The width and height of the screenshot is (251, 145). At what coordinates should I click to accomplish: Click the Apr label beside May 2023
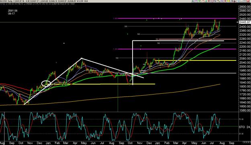tap(76, 143)
